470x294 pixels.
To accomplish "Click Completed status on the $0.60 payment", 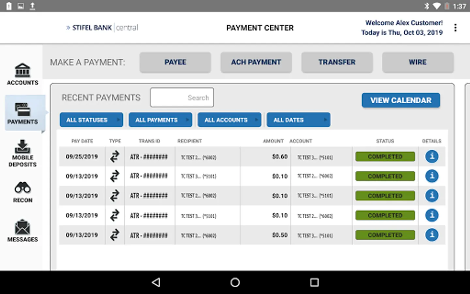I will [385, 156].
